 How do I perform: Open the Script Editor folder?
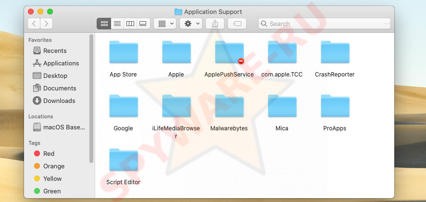click(124, 160)
